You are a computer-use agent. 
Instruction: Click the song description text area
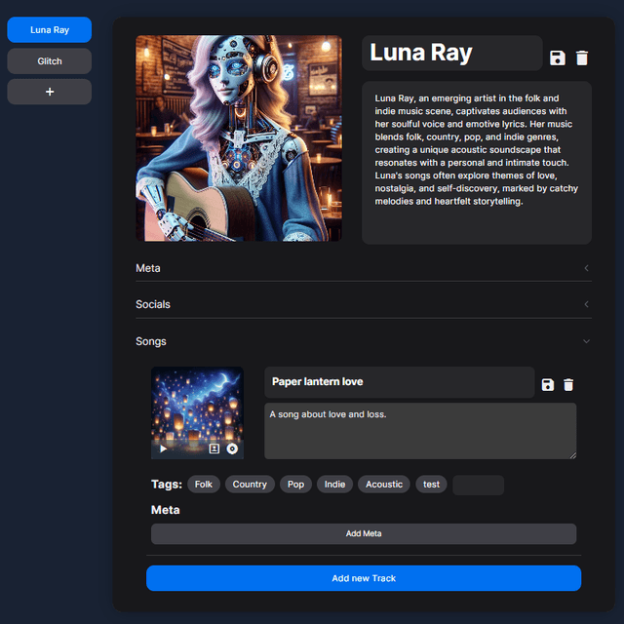tap(420, 430)
